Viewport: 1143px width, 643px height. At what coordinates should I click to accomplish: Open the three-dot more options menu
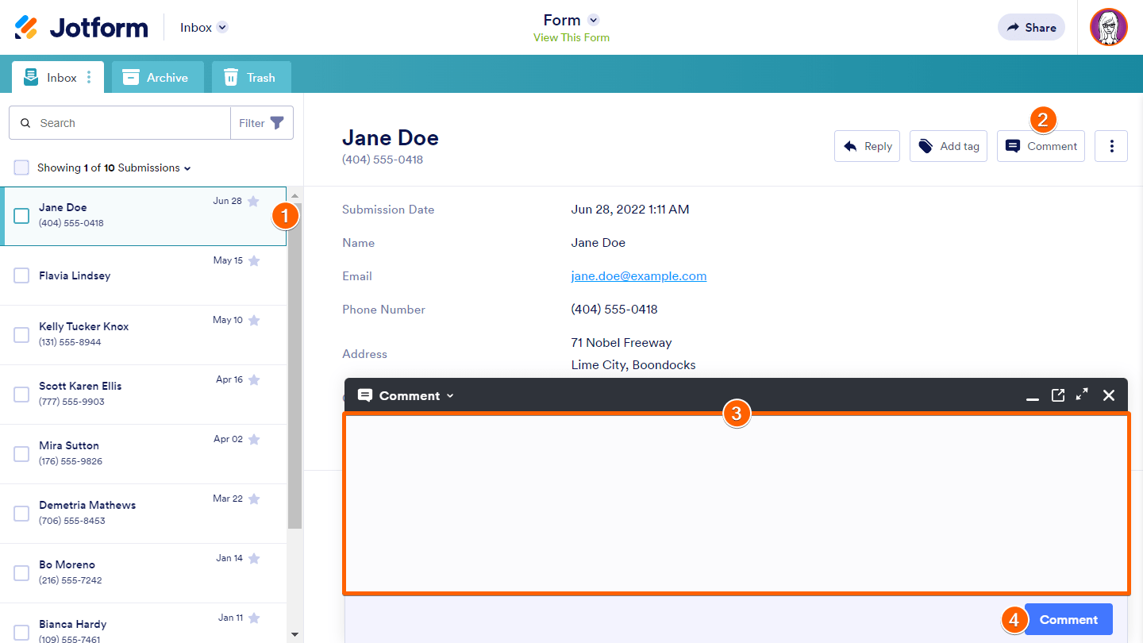pos(1111,146)
